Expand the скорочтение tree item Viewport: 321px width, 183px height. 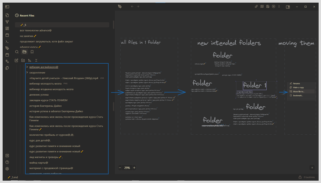[27, 72]
